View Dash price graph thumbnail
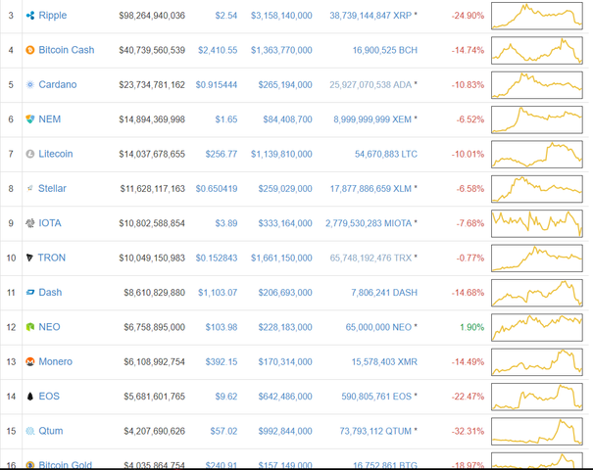Image resolution: width=593 pixels, height=470 pixels. tap(537, 293)
